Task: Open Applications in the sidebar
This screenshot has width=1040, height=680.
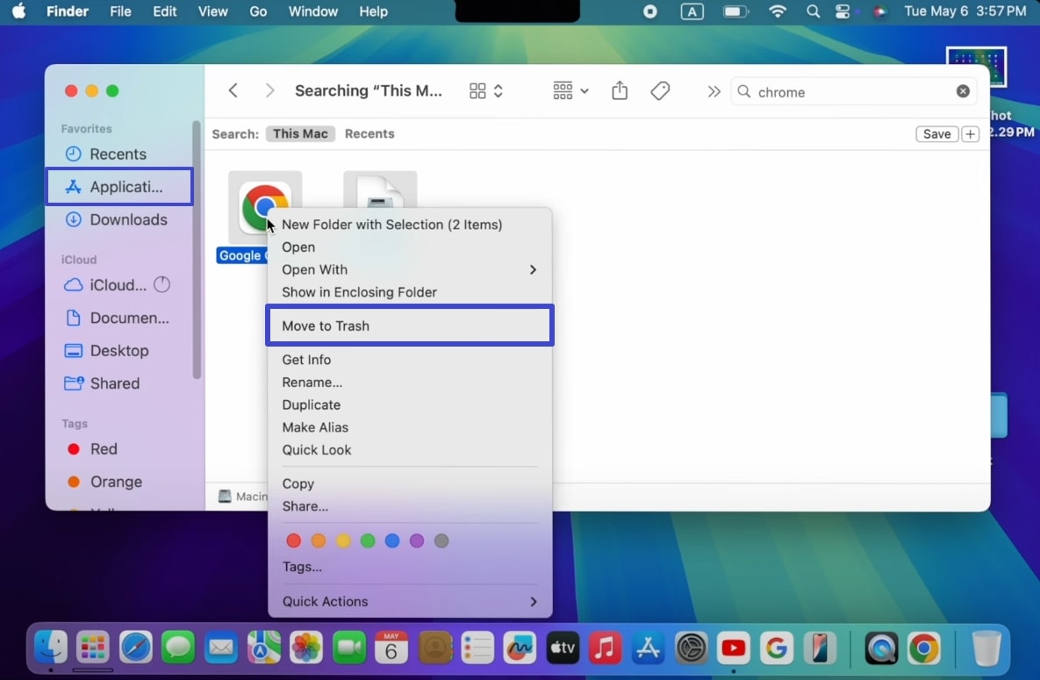Action: (x=119, y=186)
